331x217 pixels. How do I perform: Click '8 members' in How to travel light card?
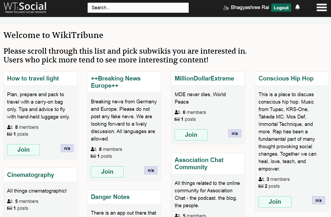click(27, 127)
